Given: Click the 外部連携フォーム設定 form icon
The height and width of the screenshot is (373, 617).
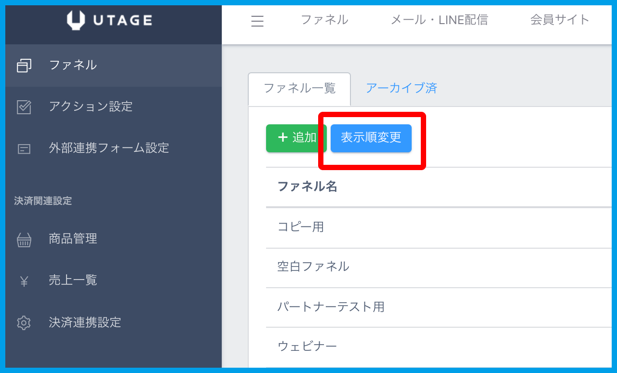Looking at the screenshot, I should click(x=24, y=148).
